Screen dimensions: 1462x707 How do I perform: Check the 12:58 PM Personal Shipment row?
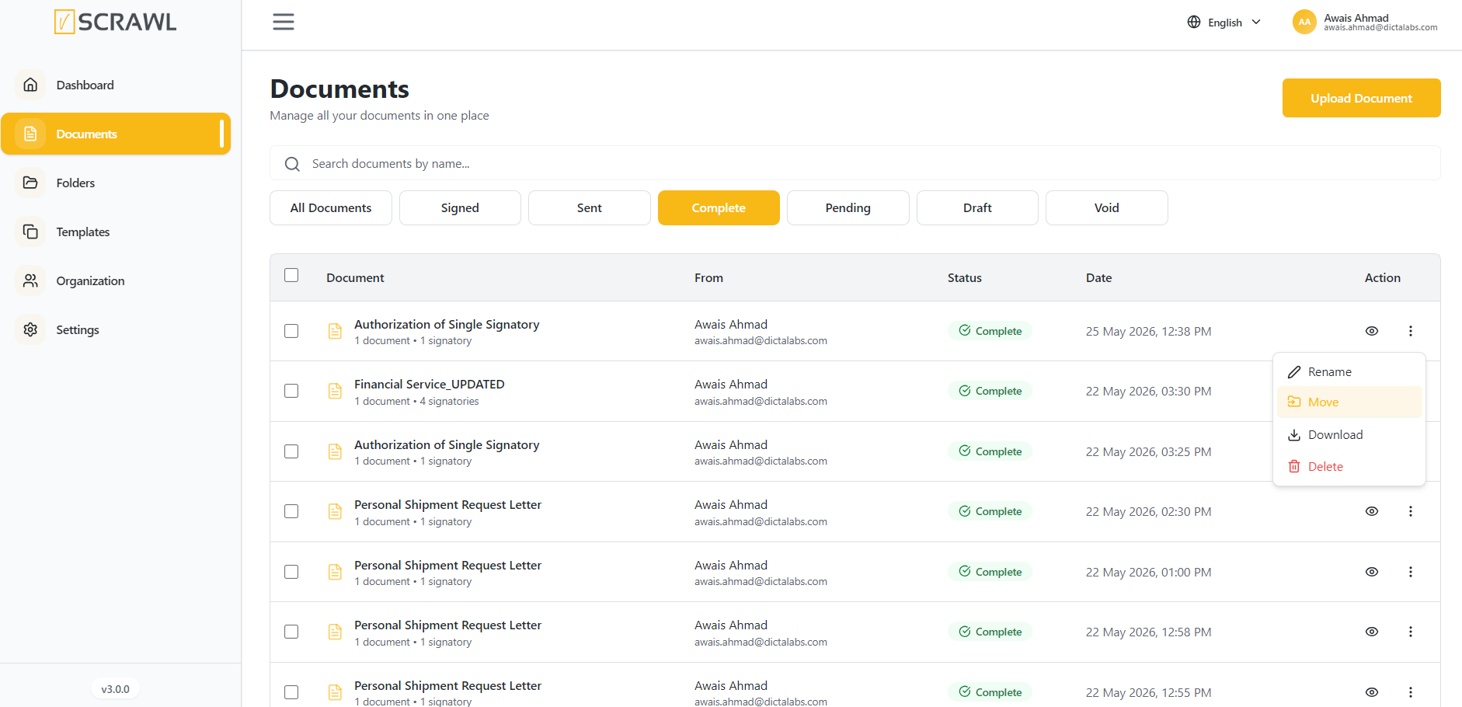point(291,632)
